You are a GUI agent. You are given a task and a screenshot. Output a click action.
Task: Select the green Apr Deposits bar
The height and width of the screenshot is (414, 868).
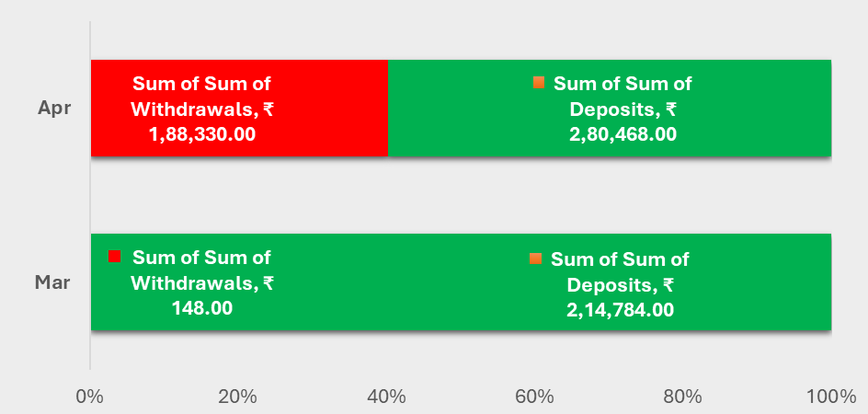coord(610,108)
